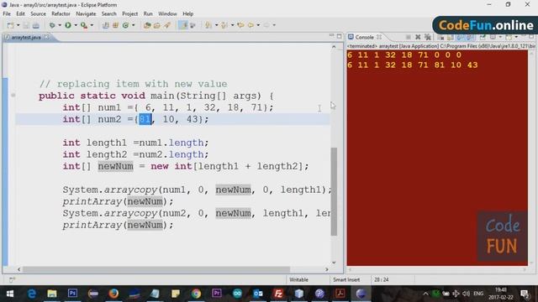
Task: Open the Refactor menu
Action: tap(61, 13)
